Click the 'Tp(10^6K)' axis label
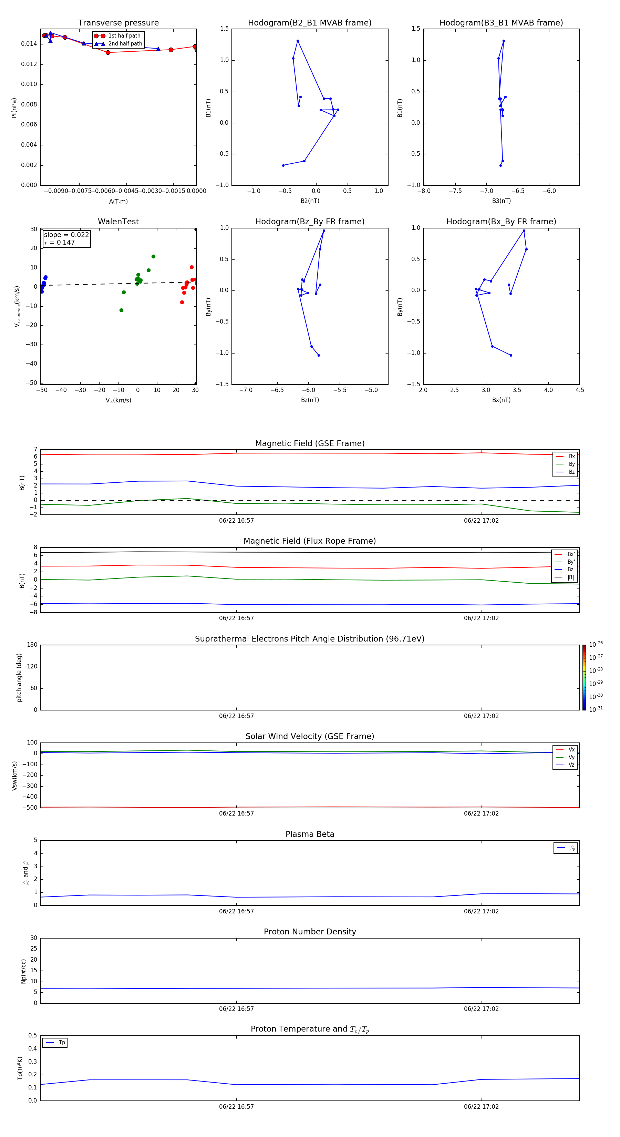The width and height of the screenshot is (620, 1137). point(20,1068)
